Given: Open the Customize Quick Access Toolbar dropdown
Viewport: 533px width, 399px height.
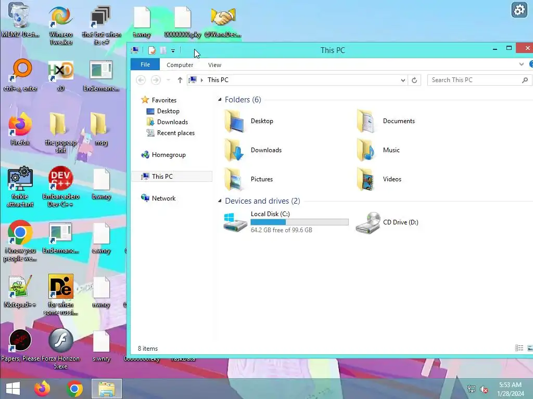Looking at the screenshot, I should (x=173, y=51).
